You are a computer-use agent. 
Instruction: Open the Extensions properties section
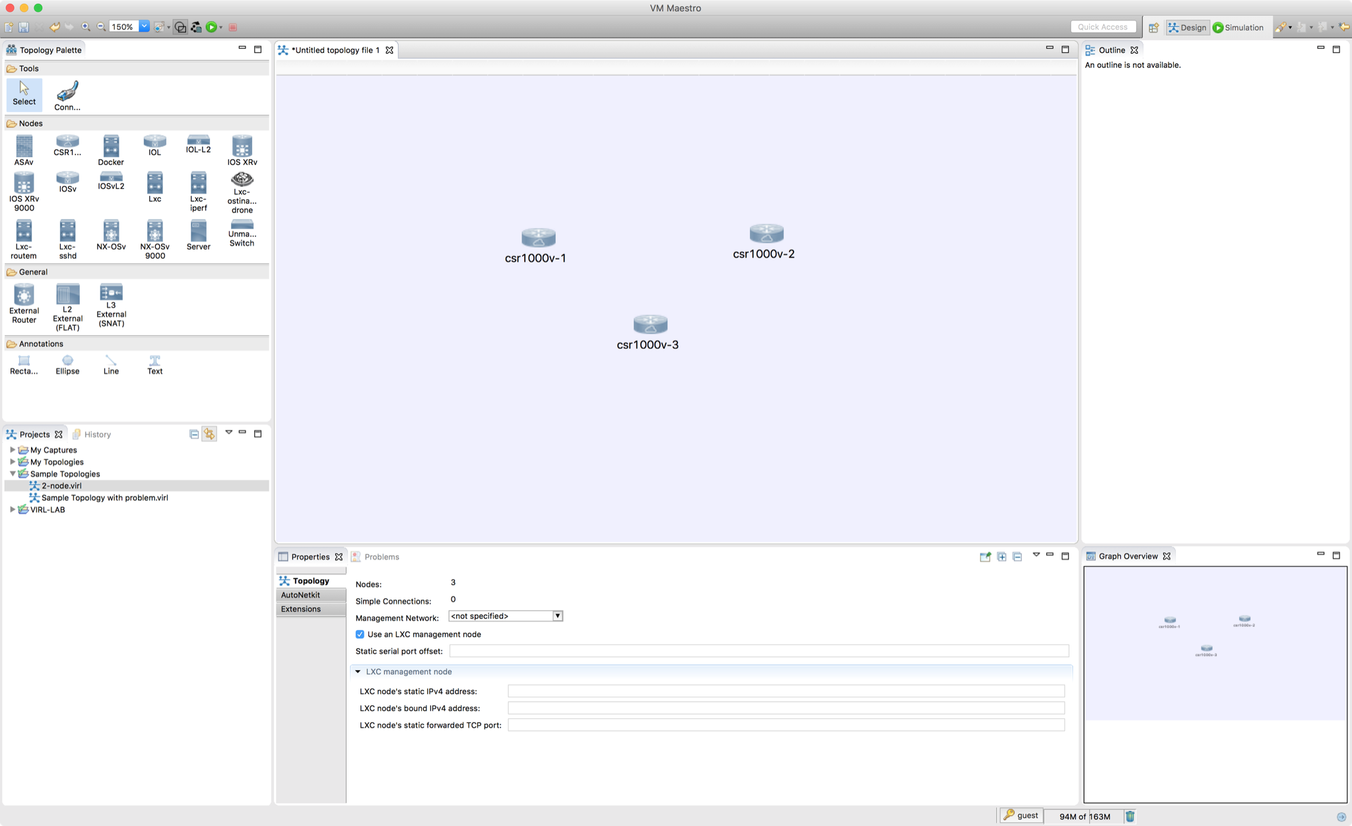(x=311, y=609)
